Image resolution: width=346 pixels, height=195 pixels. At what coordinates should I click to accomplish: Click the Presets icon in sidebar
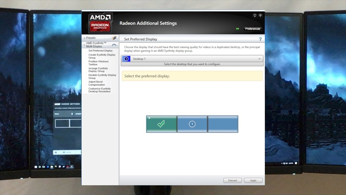(114, 38)
